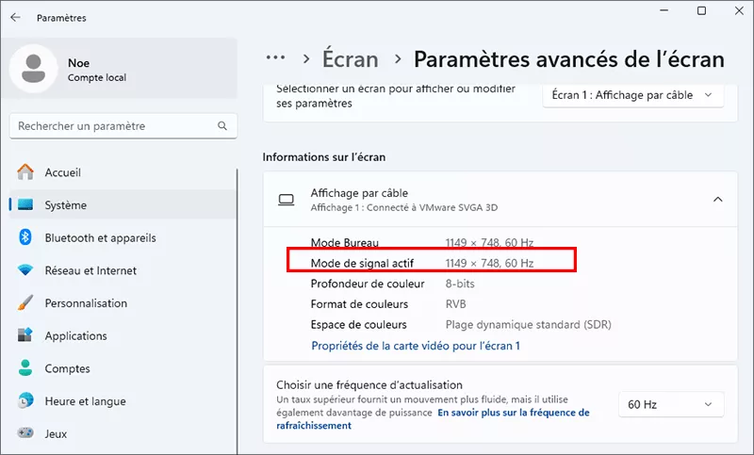Click the Personnalisation paintbrush icon
Viewport: 754px width, 455px height.
coord(25,302)
